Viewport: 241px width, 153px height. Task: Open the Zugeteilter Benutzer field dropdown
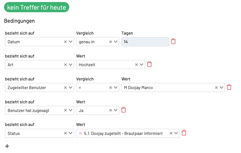tap(71, 88)
